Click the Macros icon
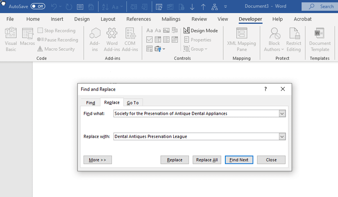The image size is (338, 197). coord(27,40)
